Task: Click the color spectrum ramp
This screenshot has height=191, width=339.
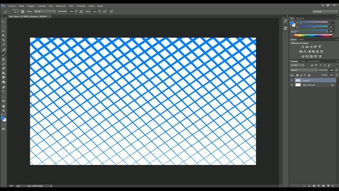Action: click(313, 36)
